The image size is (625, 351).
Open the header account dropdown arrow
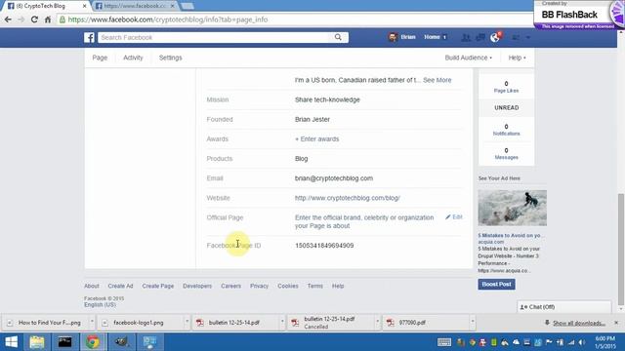click(527, 37)
